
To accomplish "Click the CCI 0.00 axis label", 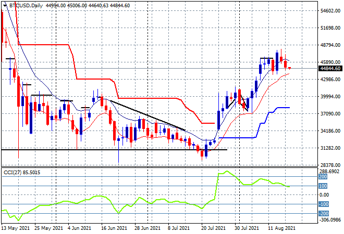I will click(x=324, y=195).
